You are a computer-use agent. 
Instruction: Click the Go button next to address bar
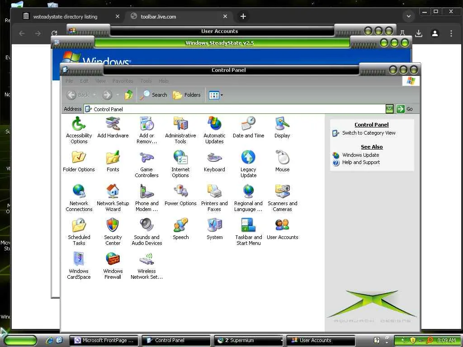click(405, 109)
